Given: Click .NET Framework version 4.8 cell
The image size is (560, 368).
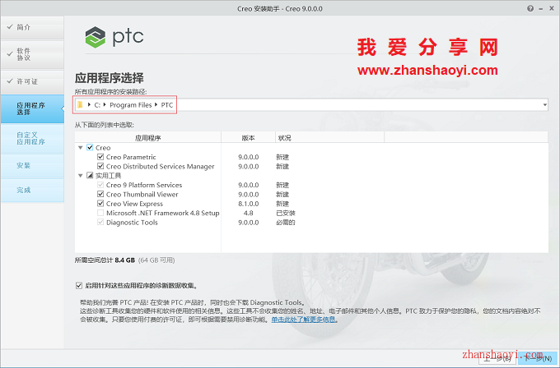Looking at the screenshot, I should [249, 213].
